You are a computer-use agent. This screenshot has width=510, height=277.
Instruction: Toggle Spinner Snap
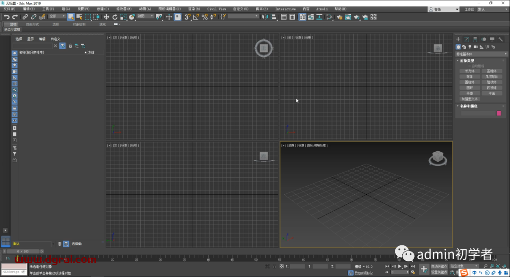(213, 17)
